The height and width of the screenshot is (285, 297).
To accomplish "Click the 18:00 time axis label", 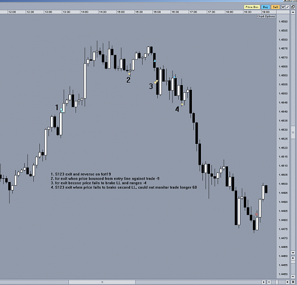I will (x=230, y=12).
